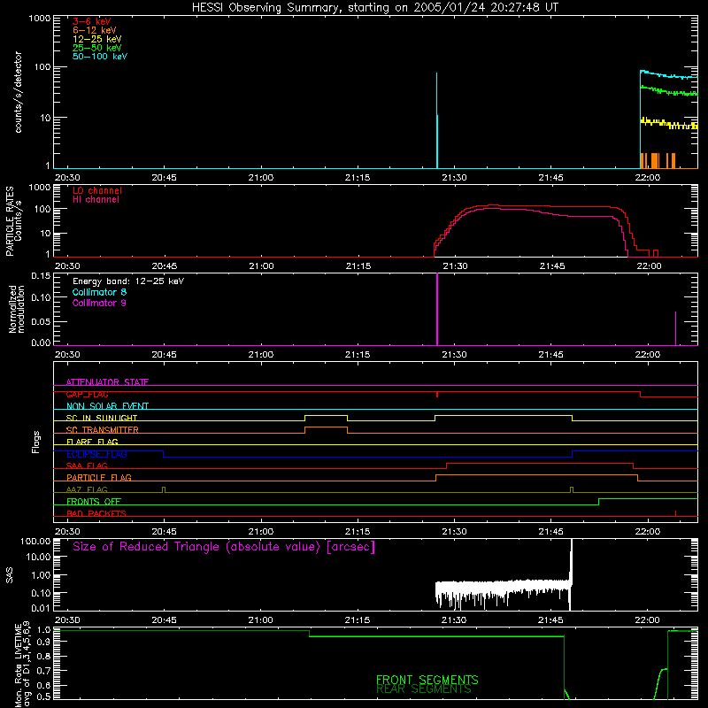
Task: Click the 0.15 value on modulation axis
Action: 41,275
